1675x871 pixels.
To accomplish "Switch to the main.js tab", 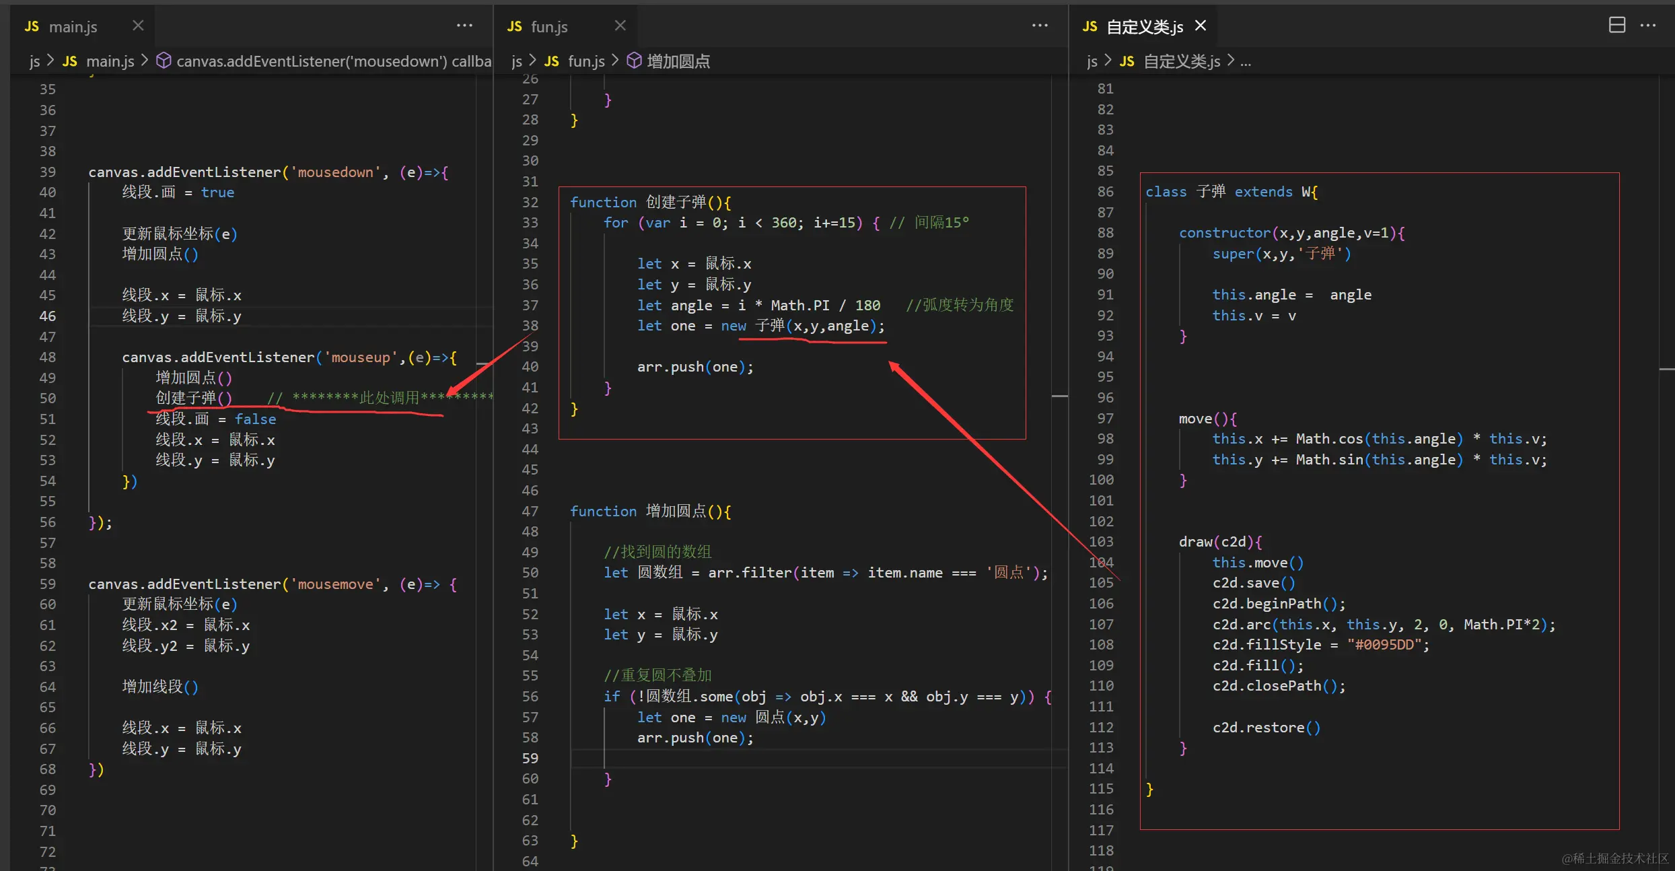I will 73,27.
